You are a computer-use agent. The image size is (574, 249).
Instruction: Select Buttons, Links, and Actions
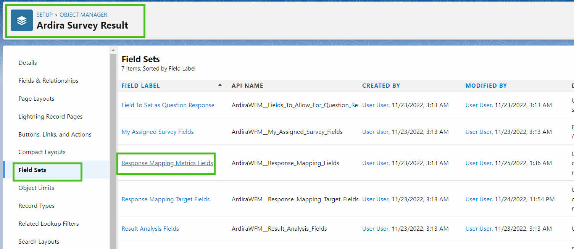(55, 134)
